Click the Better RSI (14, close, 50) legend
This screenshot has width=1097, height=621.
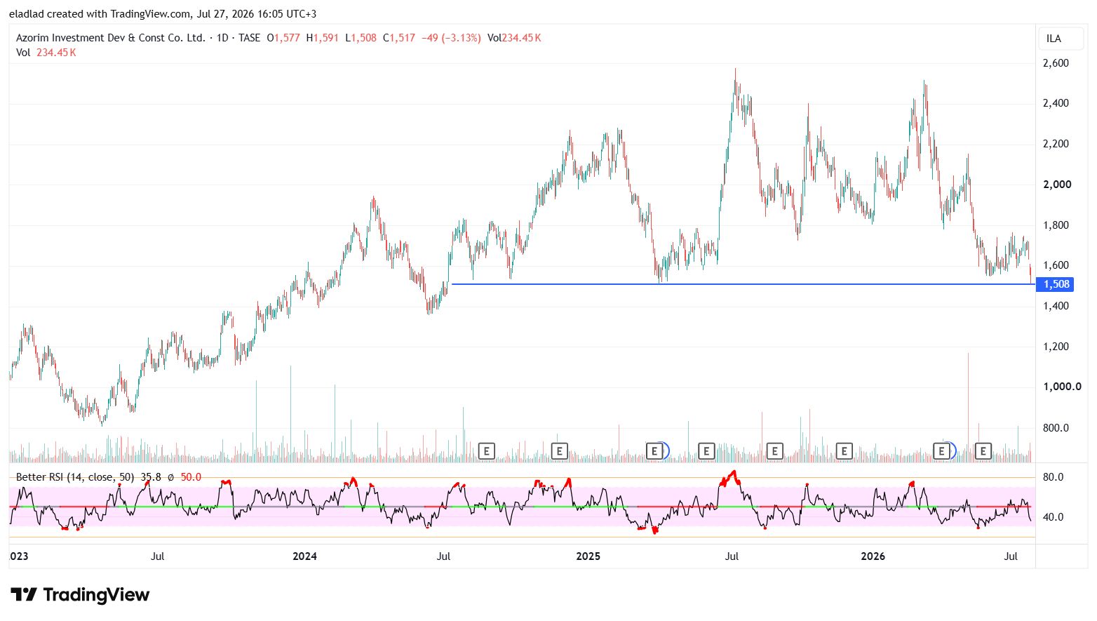click(75, 477)
